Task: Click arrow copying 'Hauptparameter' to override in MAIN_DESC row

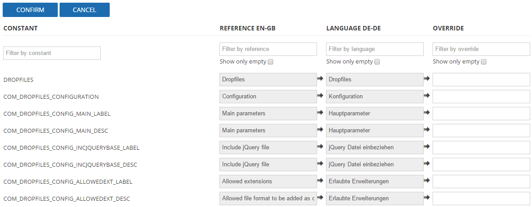Action: (427, 130)
